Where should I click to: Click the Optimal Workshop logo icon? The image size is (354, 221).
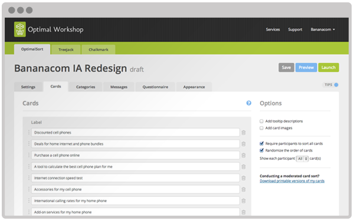pos(20,29)
